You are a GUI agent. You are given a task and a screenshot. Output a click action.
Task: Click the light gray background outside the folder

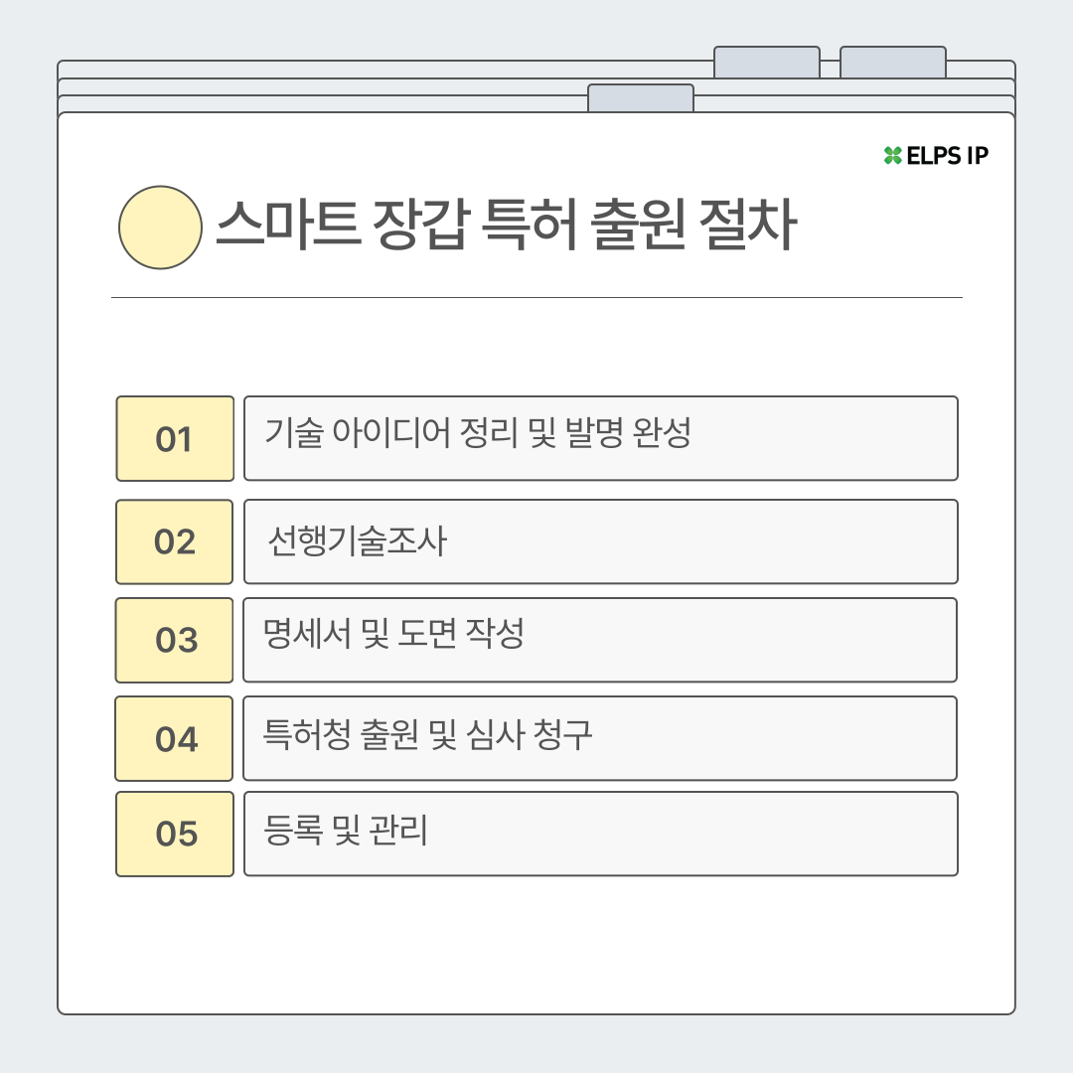tap(28, 536)
